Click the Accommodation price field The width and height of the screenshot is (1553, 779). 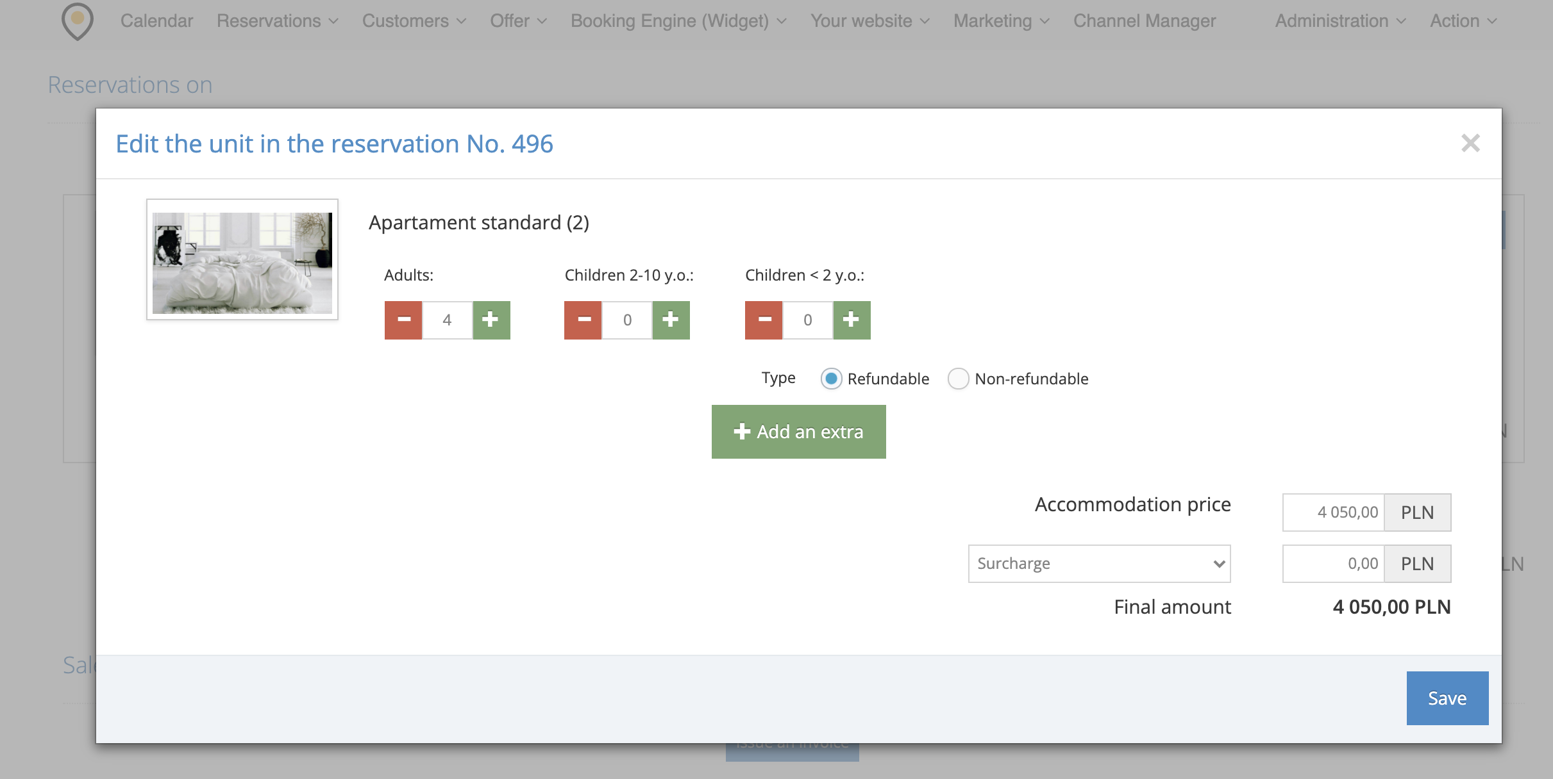[1334, 512]
